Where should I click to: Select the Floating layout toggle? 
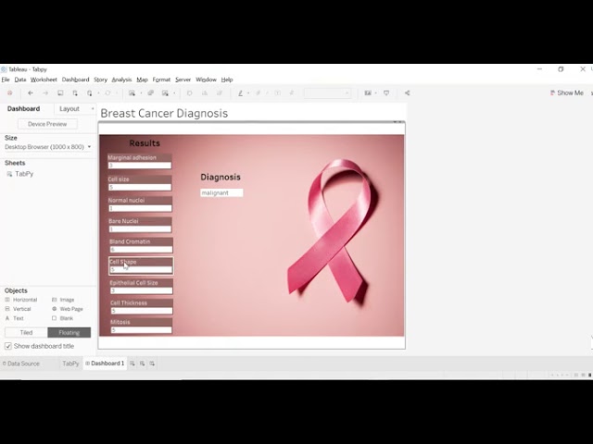click(69, 332)
